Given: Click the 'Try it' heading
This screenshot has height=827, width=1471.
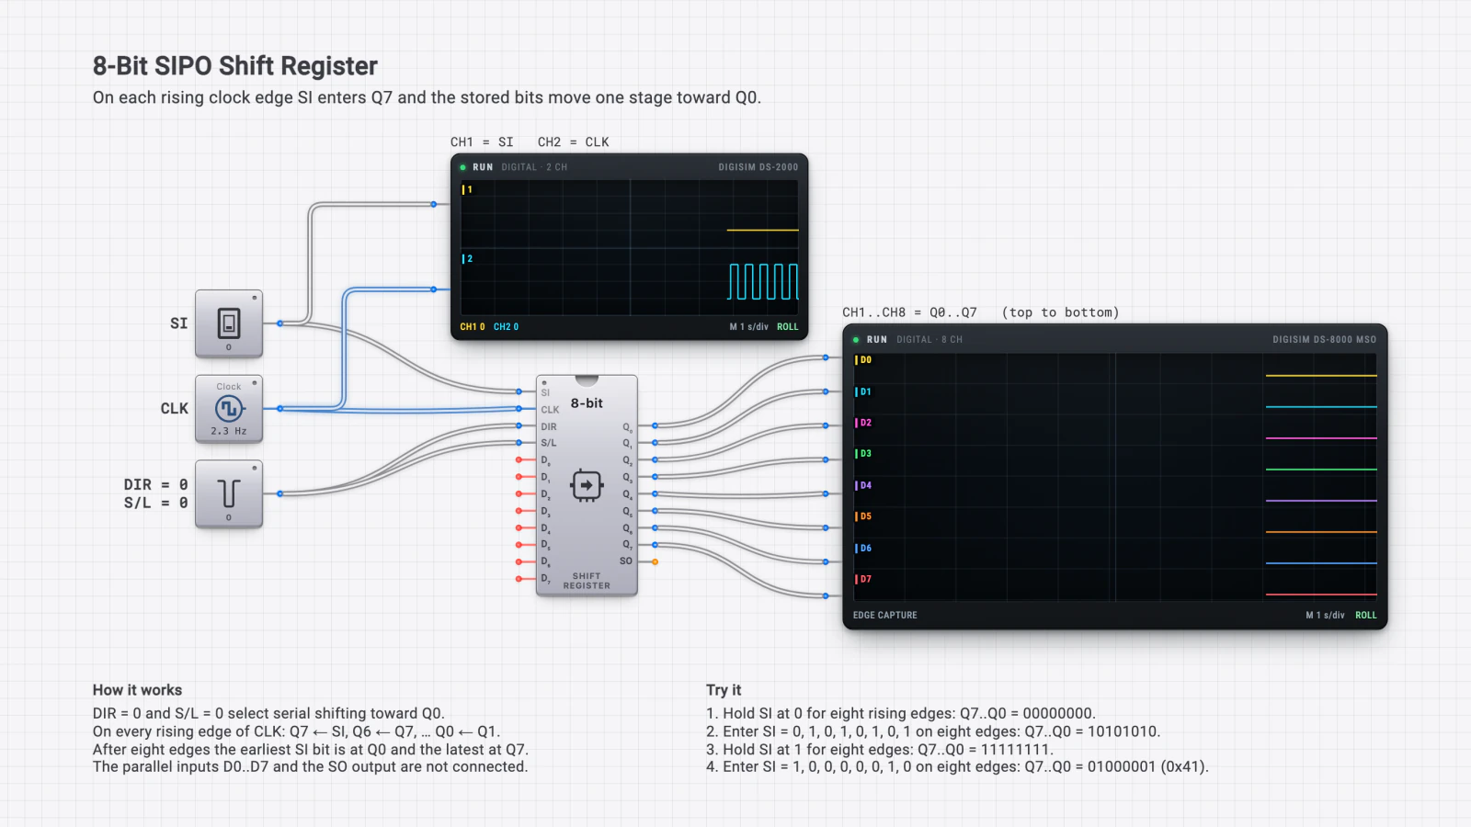Looking at the screenshot, I should pyautogui.click(x=724, y=690).
